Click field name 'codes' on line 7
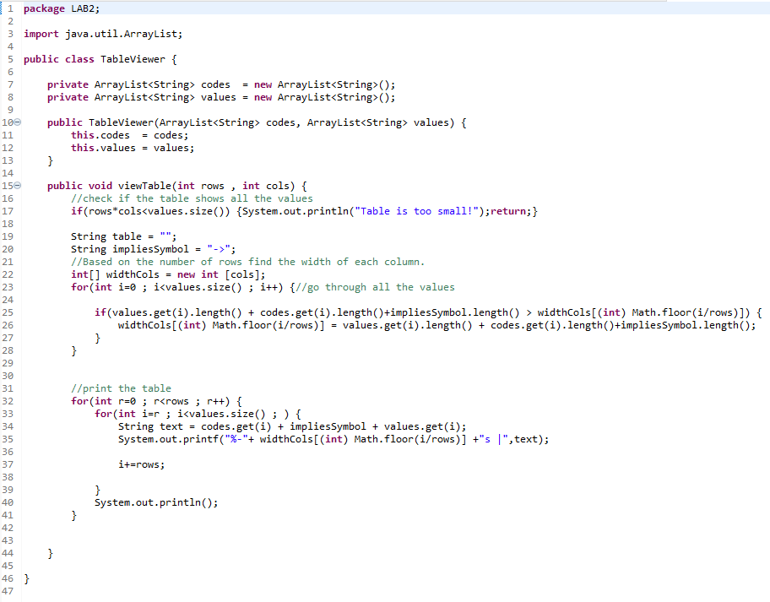 (215, 84)
